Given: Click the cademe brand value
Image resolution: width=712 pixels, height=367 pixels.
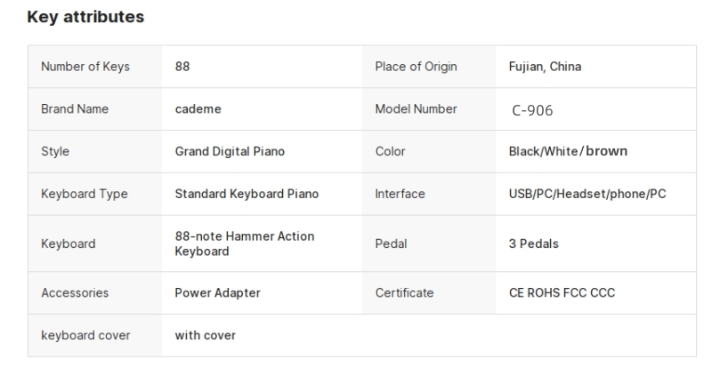Looking at the screenshot, I should point(198,109).
